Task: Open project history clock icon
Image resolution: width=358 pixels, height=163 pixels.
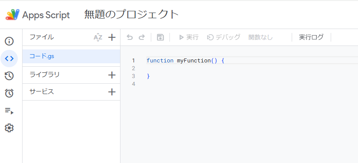Action: click(9, 76)
